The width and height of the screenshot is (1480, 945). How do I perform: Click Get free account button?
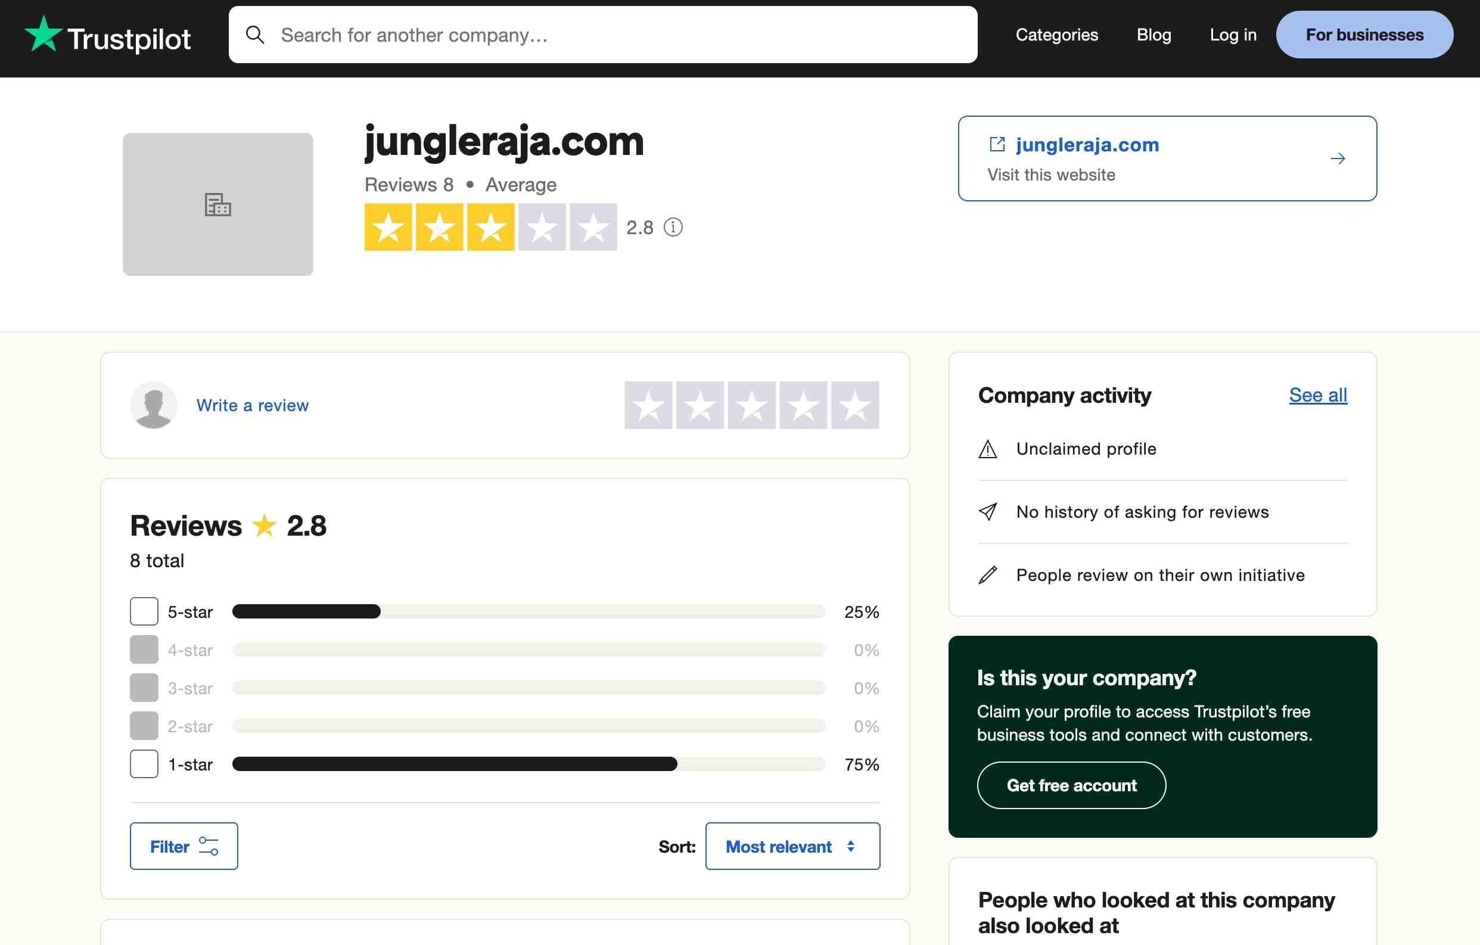tap(1071, 786)
